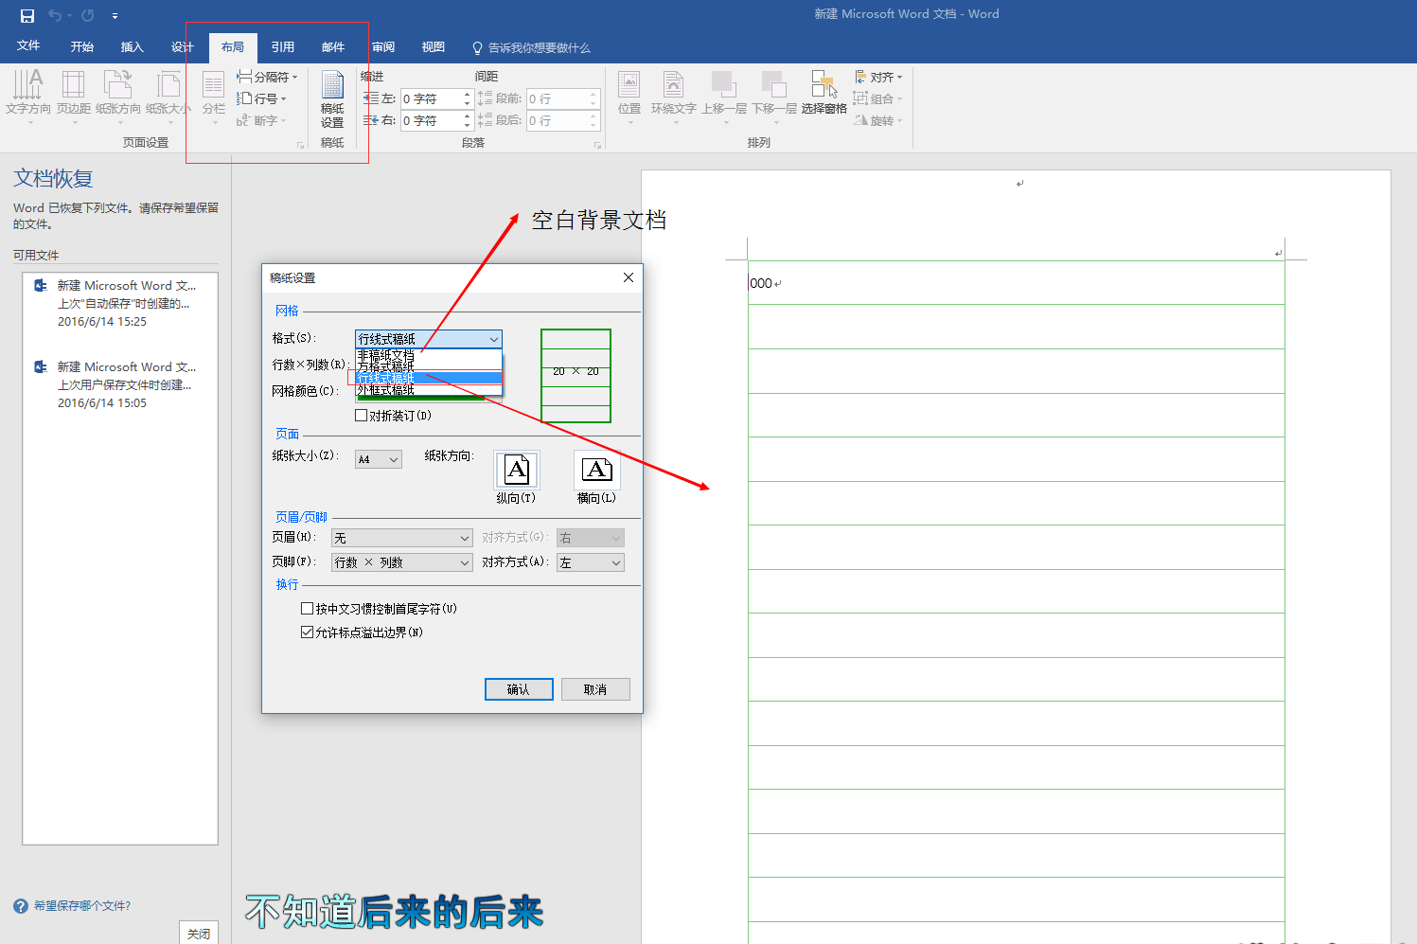Toggle the 对折装订 checkbox

click(361, 415)
